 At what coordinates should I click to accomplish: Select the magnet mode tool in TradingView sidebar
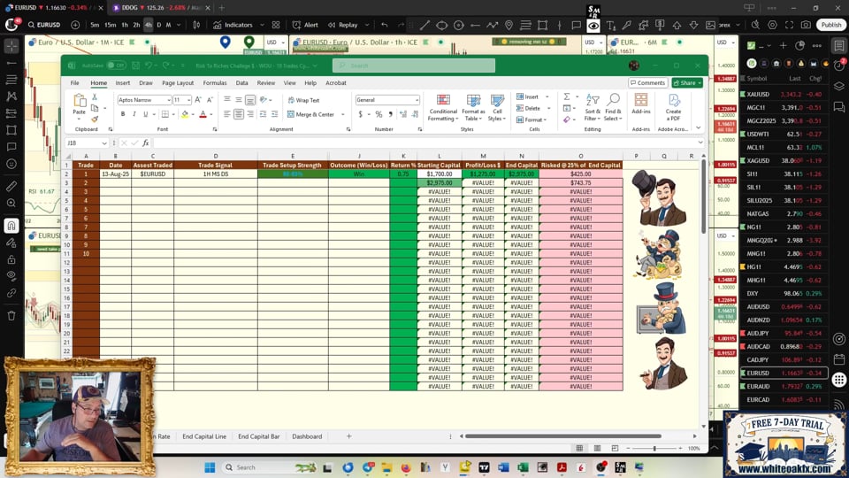click(11, 226)
